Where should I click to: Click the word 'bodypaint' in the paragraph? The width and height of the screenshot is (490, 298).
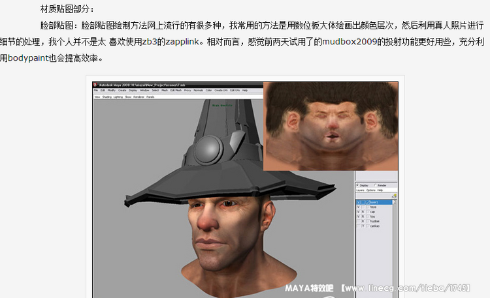point(29,58)
